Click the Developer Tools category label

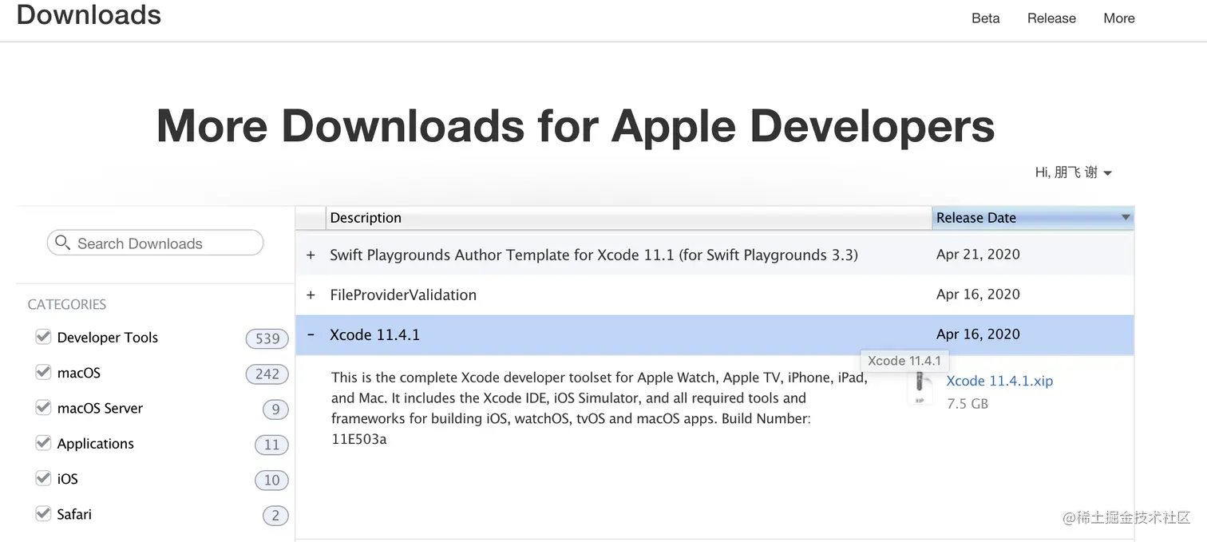[x=108, y=337]
